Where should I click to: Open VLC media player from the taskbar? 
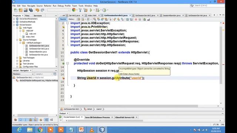tap(92, 130)
